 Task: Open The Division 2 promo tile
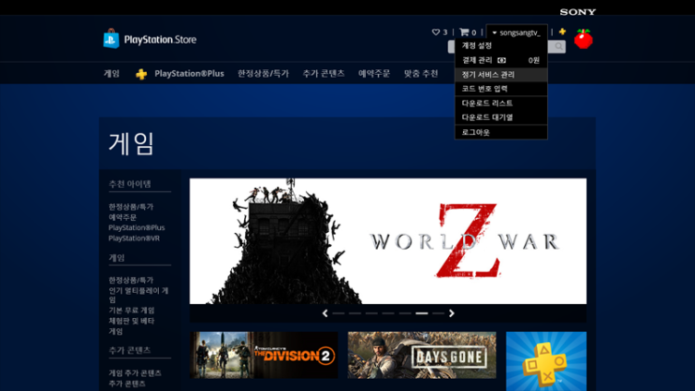264,355
